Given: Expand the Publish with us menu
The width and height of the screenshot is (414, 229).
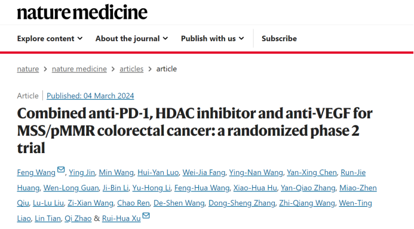Looking at the screenshot, I should 212,38.
